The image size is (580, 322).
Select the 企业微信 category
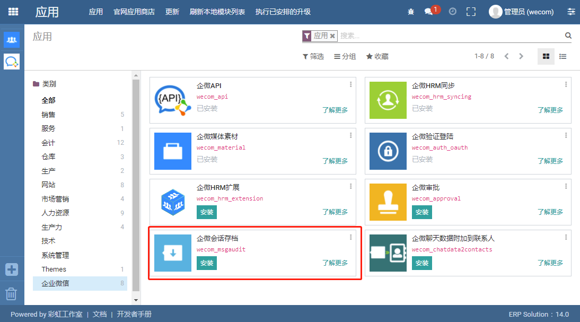pyautogui.click(x=80, y=283)
